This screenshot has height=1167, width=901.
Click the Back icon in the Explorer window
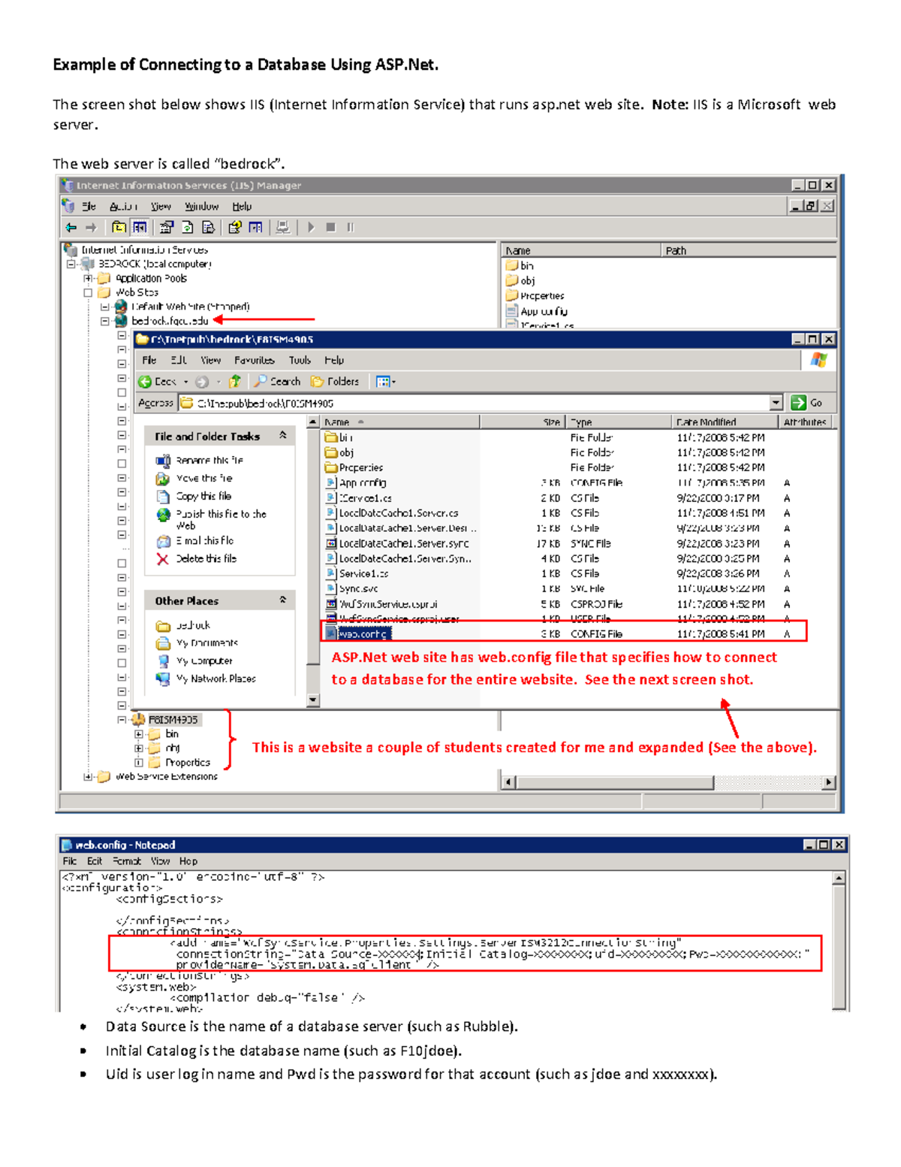pos(144,381)
